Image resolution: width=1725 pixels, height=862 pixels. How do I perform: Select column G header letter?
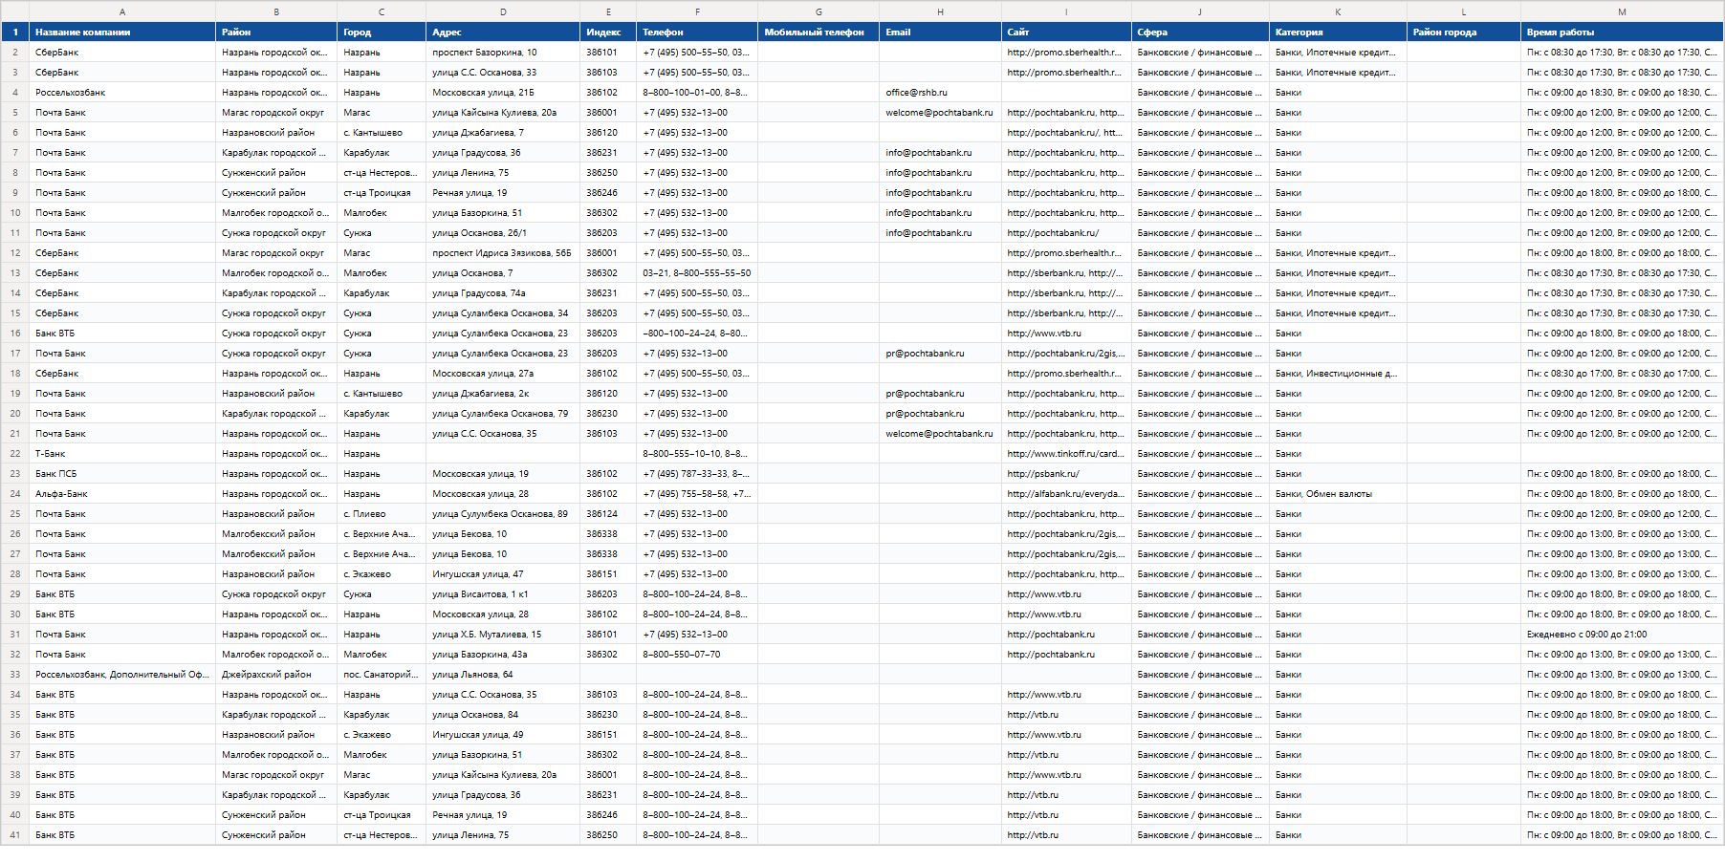[x=819, y=11]
